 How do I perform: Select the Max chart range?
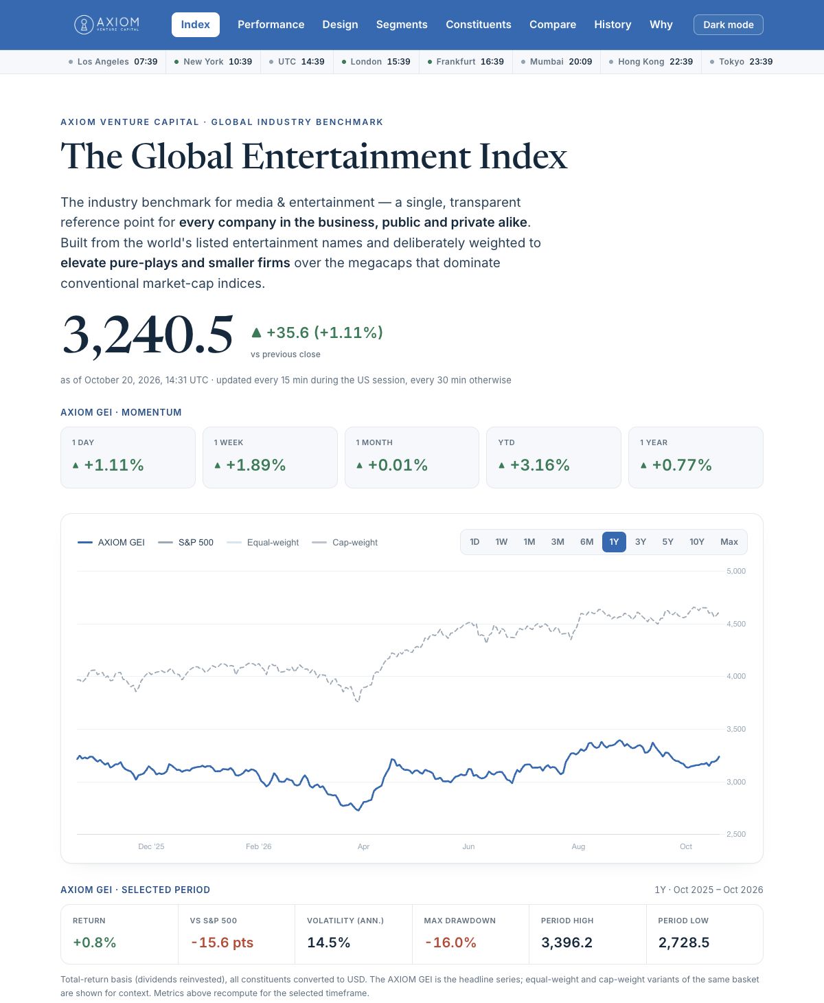click(729, 542)
